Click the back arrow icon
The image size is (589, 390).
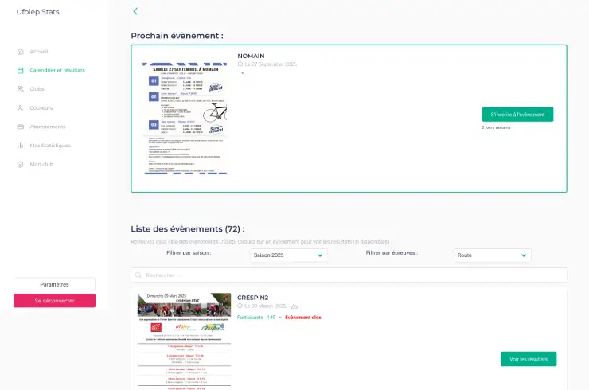tap(135, 11)
